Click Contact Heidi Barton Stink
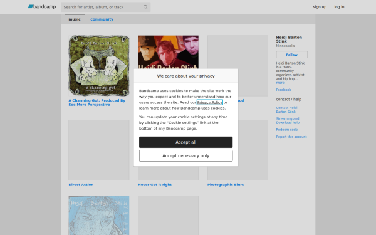Screen dimensions: 376x235 (x=286, y=110)
